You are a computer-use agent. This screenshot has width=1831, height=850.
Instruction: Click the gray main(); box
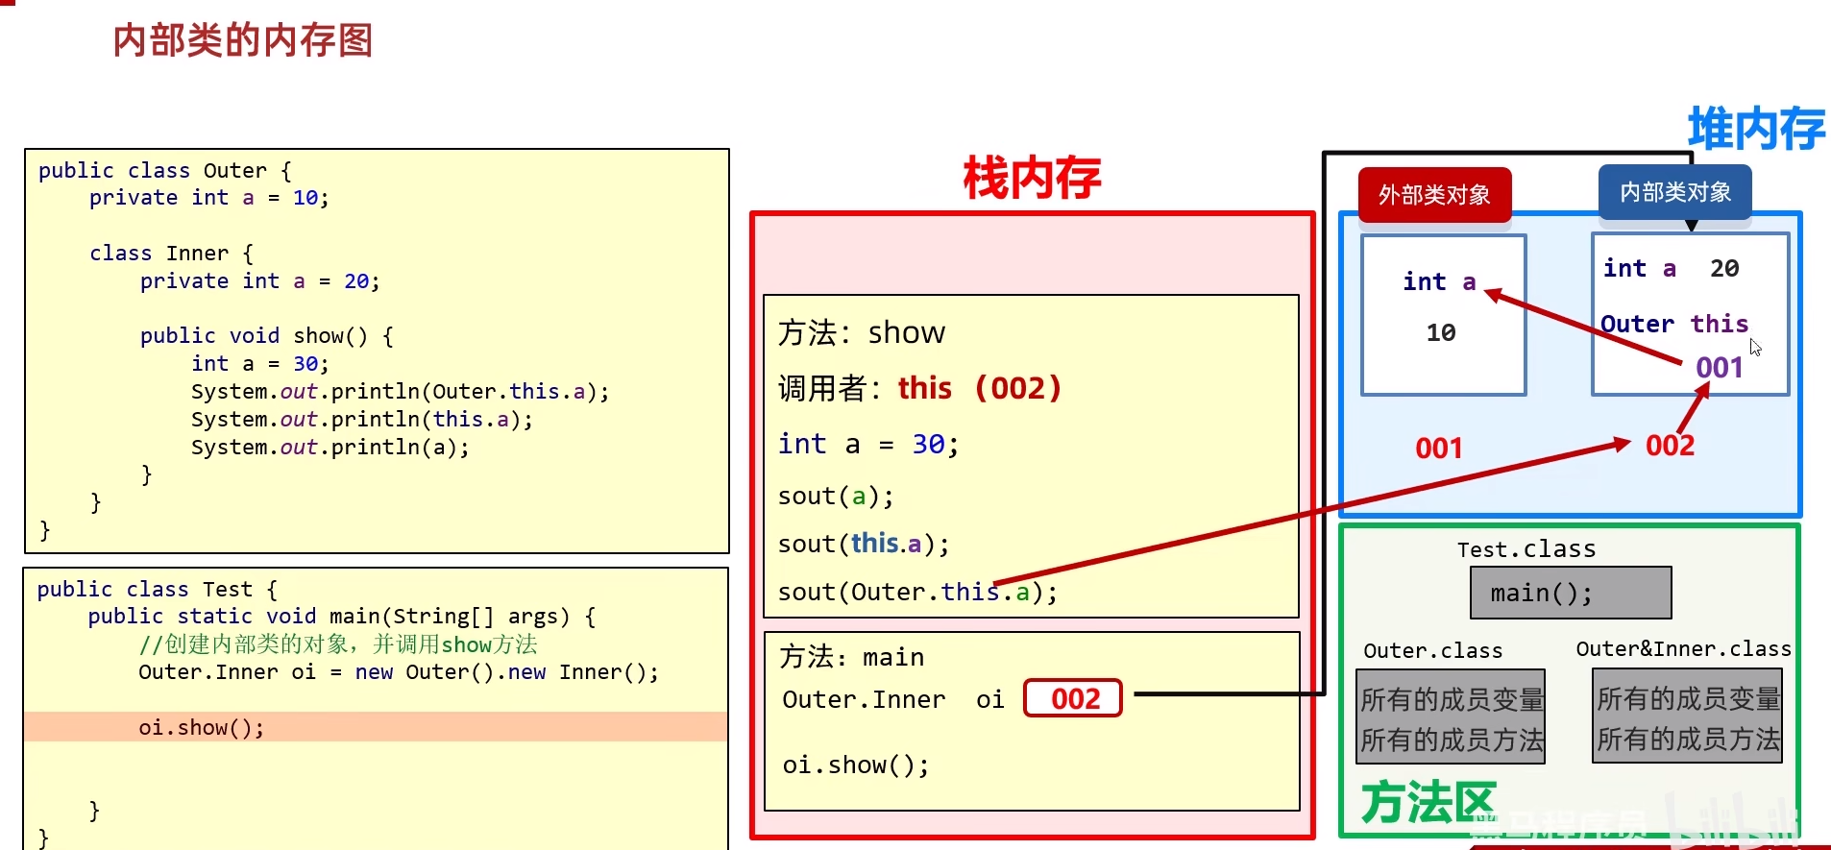click(x=1571, y=593)
